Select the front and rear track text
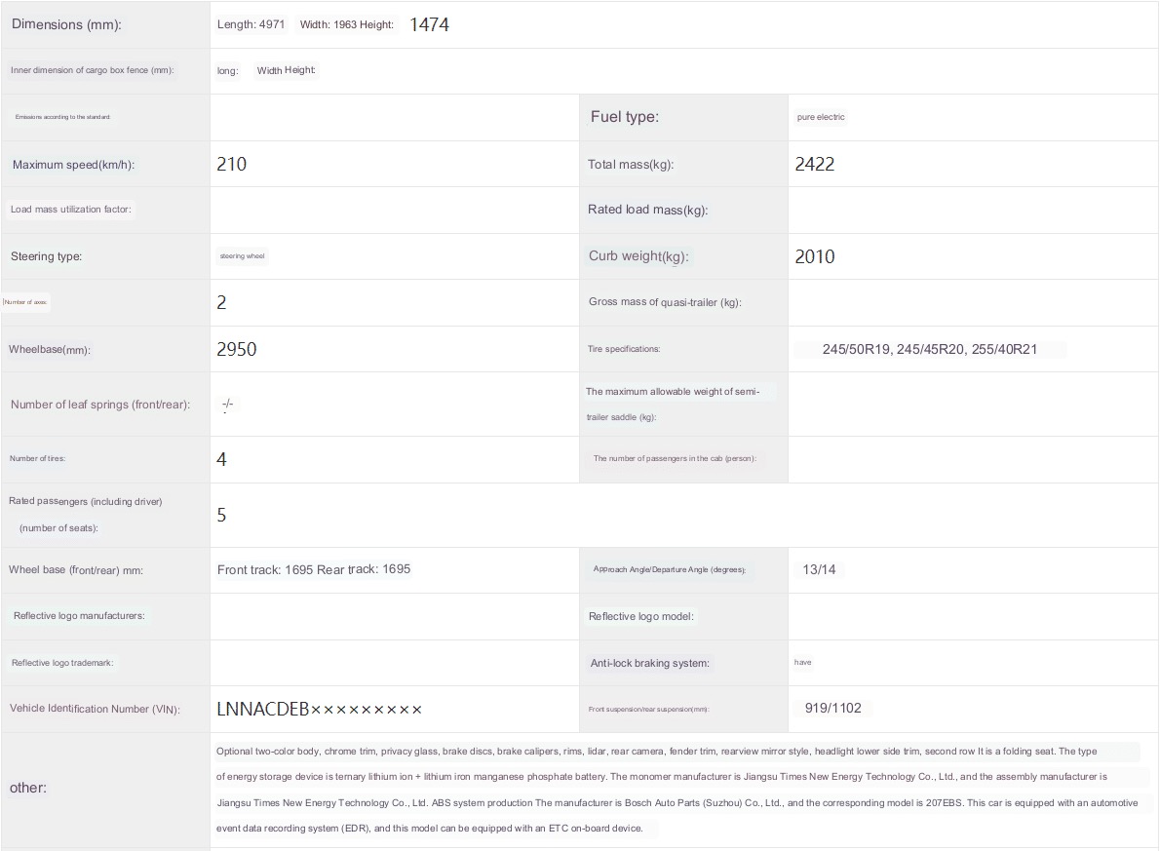 coord(314,569)
